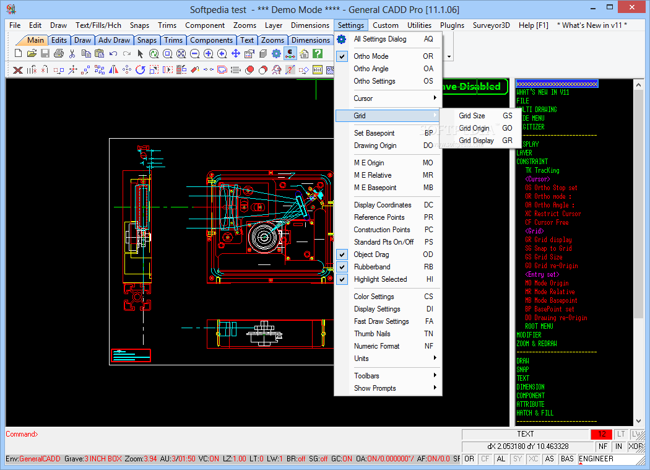Viewport: 650px width, 470px height.
Task: Undo last action toolbar icon
Action: (113, 53)
